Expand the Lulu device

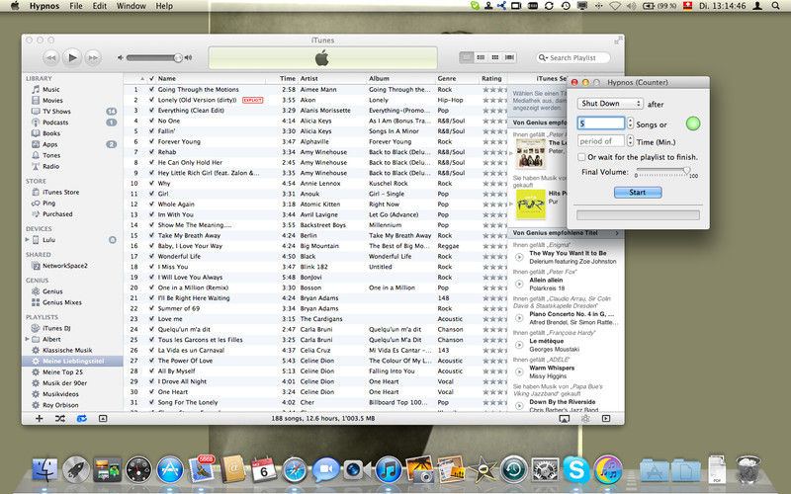(x=28, y=240)
